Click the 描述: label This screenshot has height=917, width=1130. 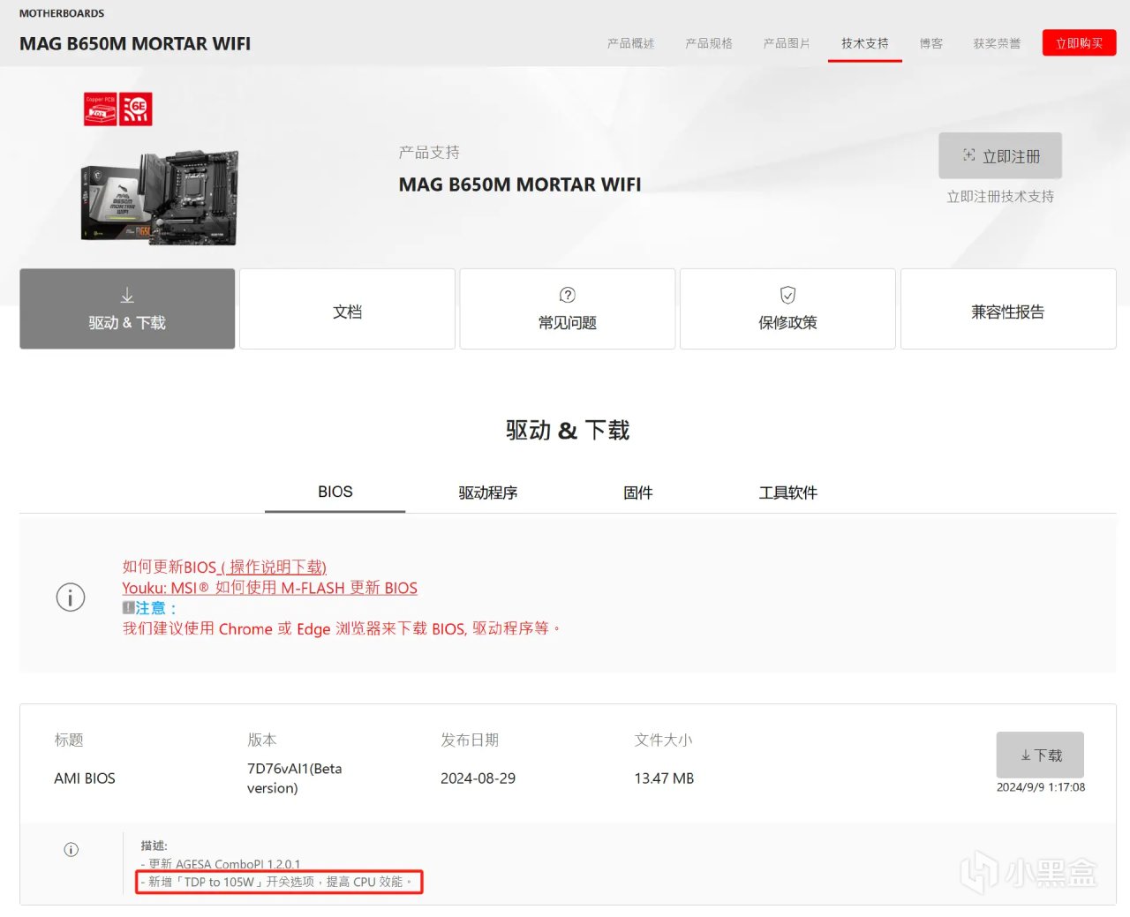154,846
